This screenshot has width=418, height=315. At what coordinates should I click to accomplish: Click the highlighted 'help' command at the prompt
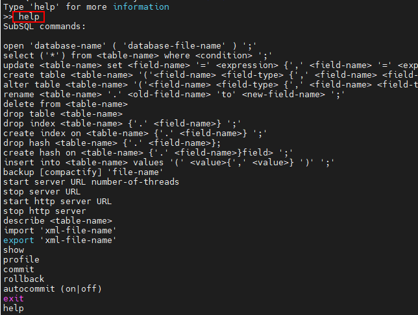pyautogui.click(x=29, y=17)
